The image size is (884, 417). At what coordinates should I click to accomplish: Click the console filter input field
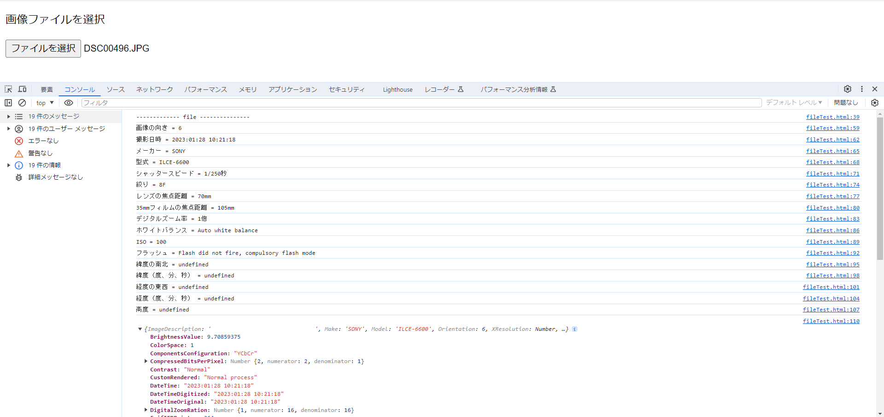click(x=276, y=102)
